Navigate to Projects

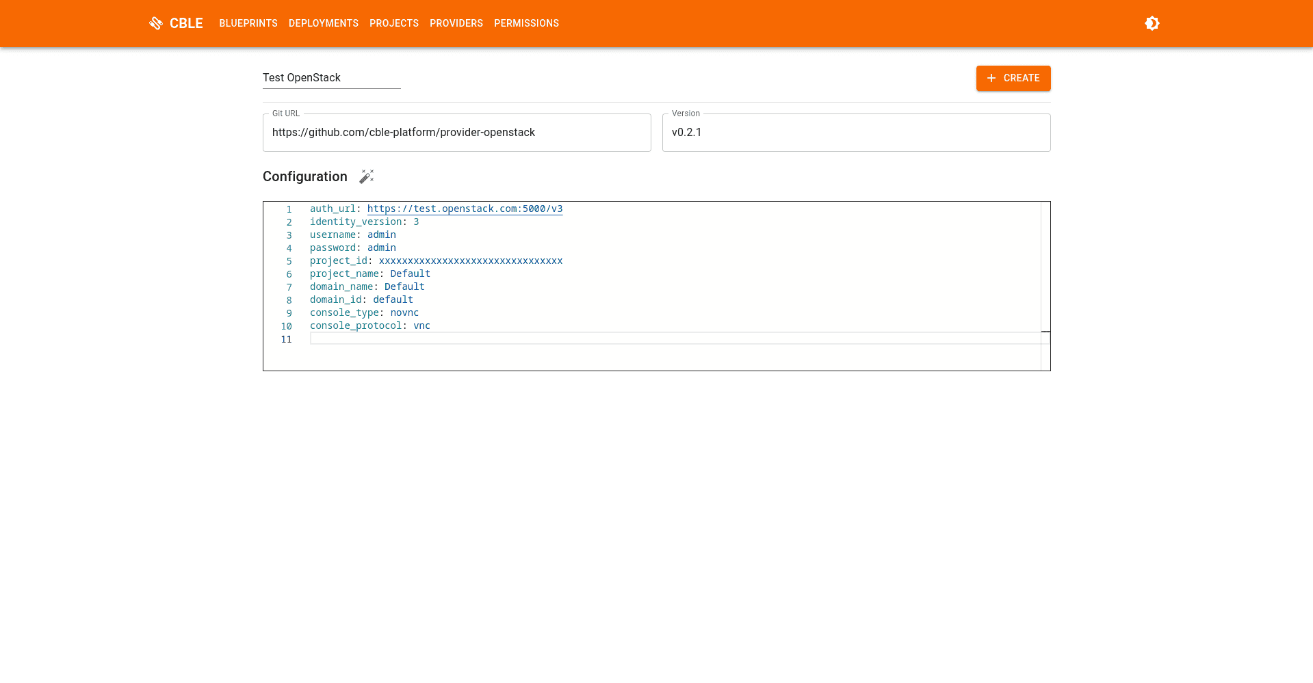pos(394,23)
